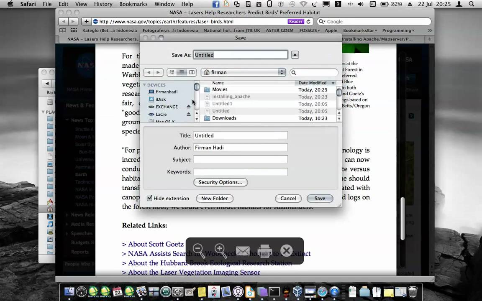Click the Save button

point(320,199)
